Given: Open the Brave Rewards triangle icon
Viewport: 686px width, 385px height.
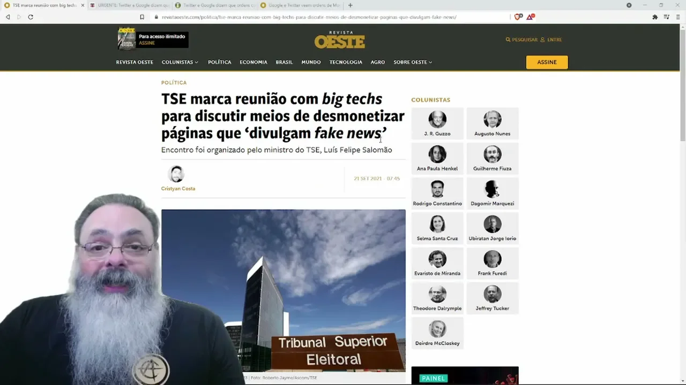Looking at the screenshot, I should pos(530,17).
